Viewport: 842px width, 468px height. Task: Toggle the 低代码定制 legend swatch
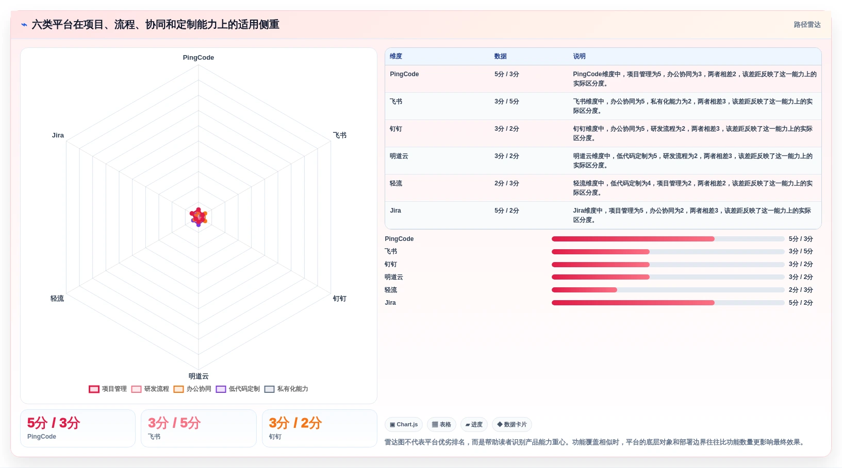(x=221, y=389)
